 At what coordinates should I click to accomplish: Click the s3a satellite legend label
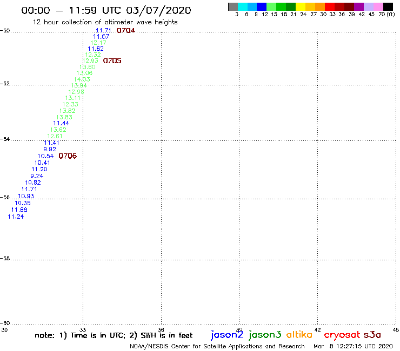(372, 335)
